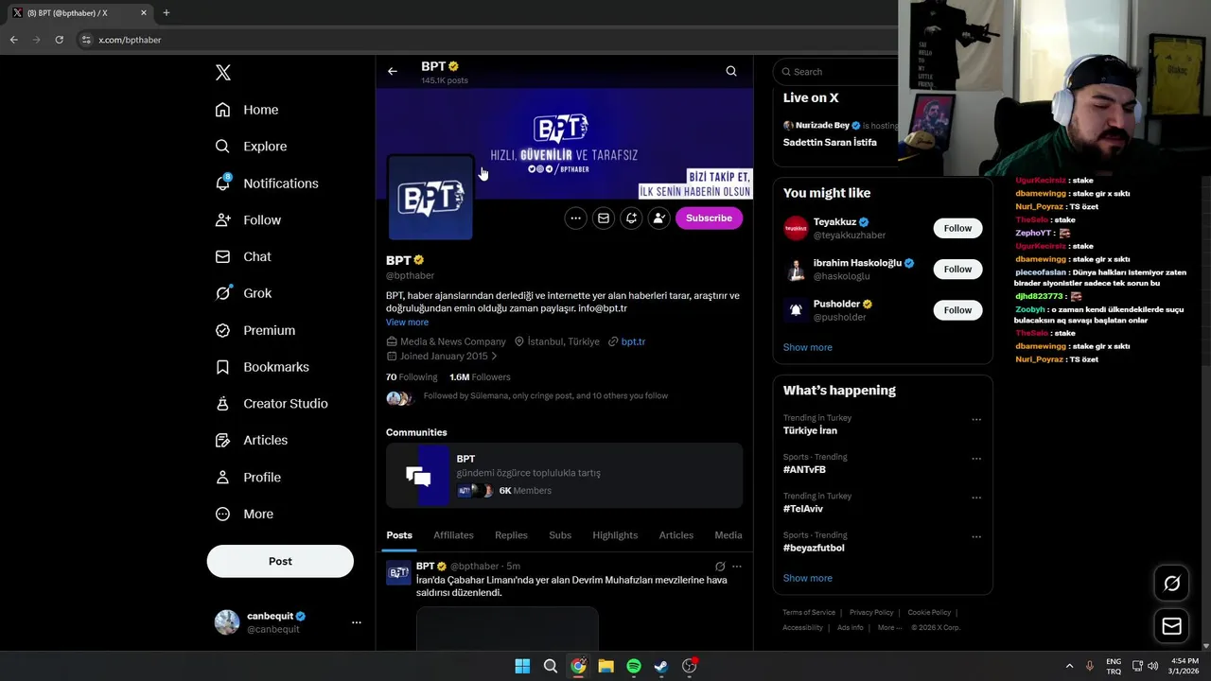Click the browser address bar

(x=483, y=40)
